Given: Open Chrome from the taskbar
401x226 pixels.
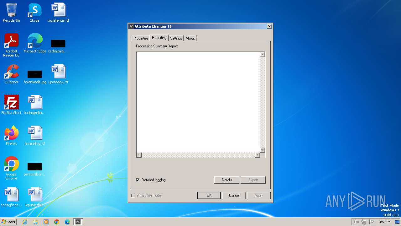Looking at the screenshot, I should 57,222.
